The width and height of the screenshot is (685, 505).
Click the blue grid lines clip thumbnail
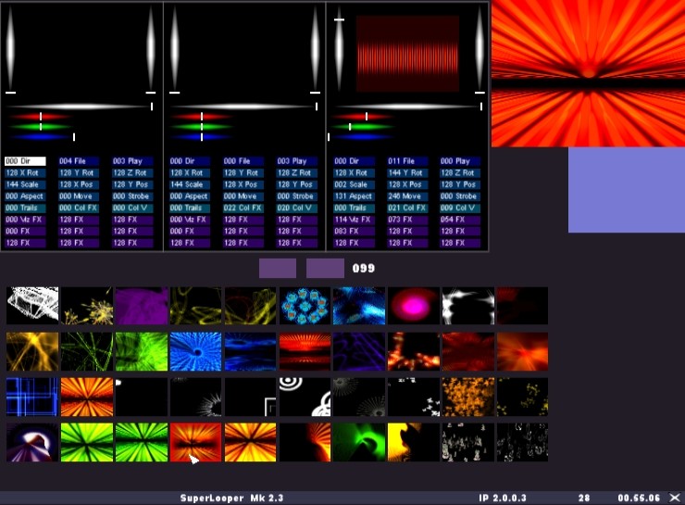tap(32, 397)
